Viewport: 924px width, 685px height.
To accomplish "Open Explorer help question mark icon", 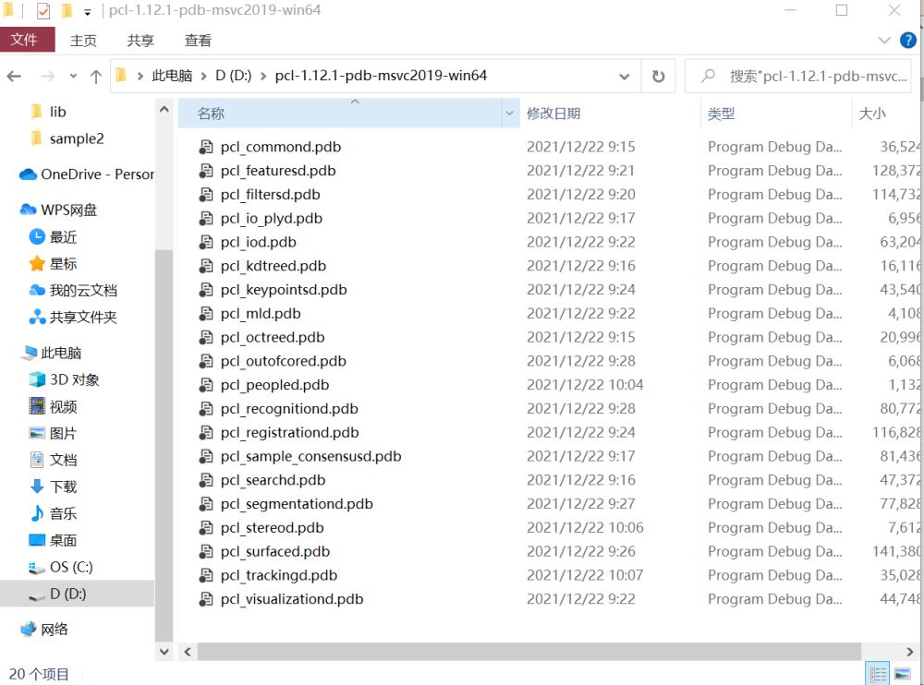I will pos(907,40).
